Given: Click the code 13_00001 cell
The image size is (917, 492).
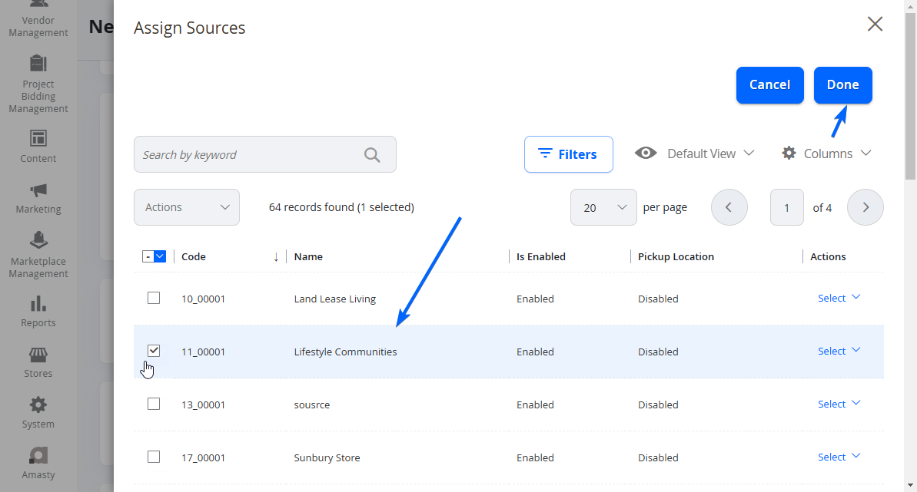Looking at the screenshot, I should point(203,404).
